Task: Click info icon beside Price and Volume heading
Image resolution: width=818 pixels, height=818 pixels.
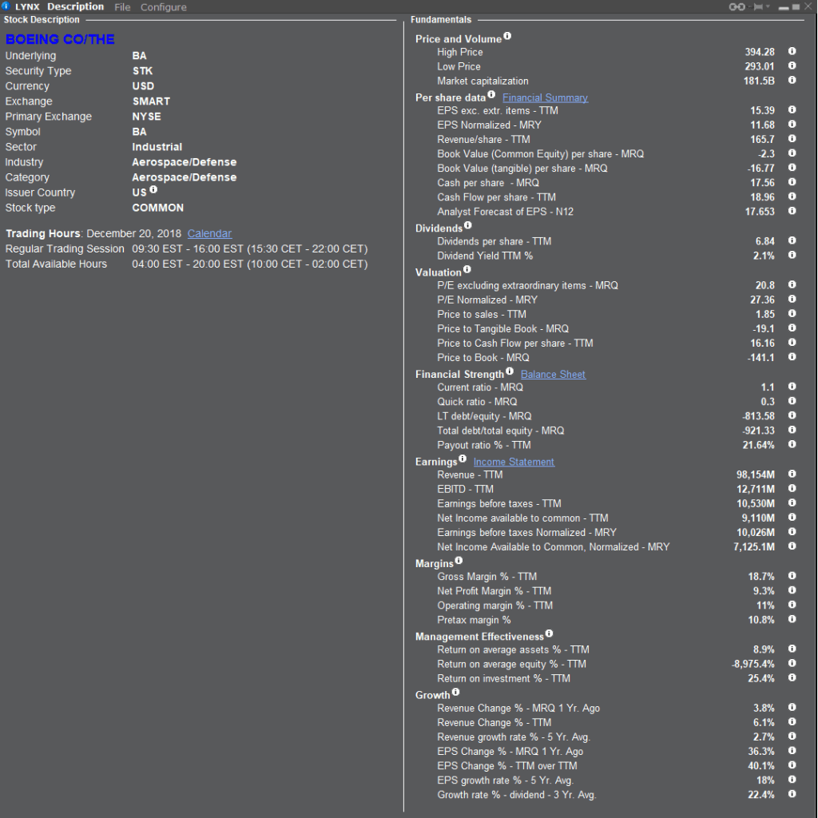Action: click(x=507, y=36)
